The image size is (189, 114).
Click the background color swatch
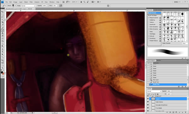3,73
